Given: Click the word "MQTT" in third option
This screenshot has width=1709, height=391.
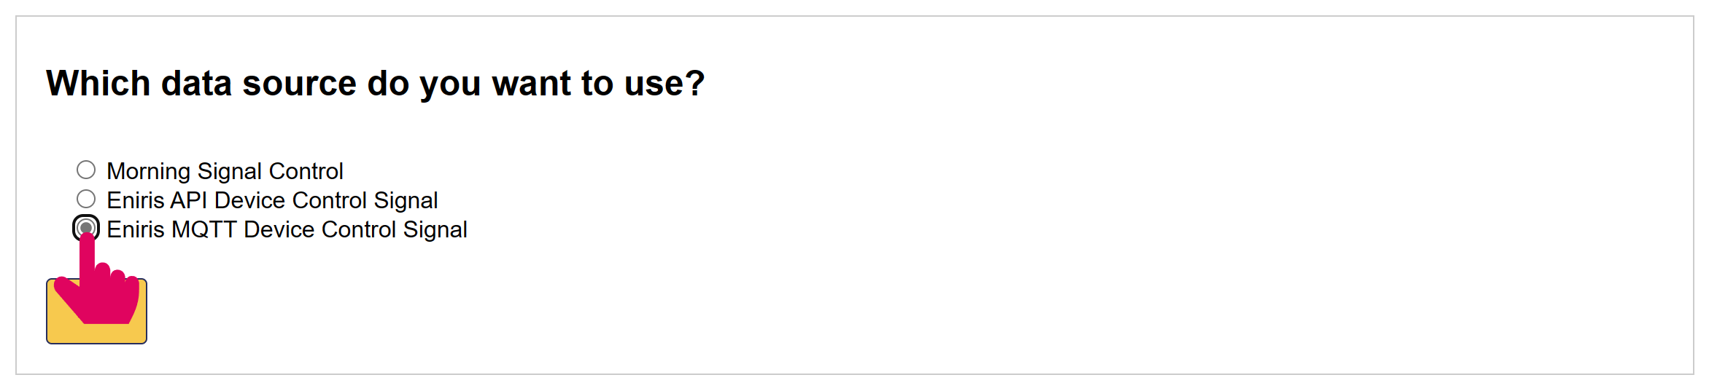Looking at the screenshot, I should tap(204, 229).
